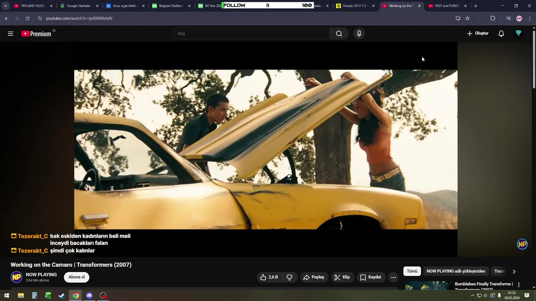536x301 pixels.
Task: Open options for Bumblebee Finally Transforms video
Action: [x=519, y=285]
